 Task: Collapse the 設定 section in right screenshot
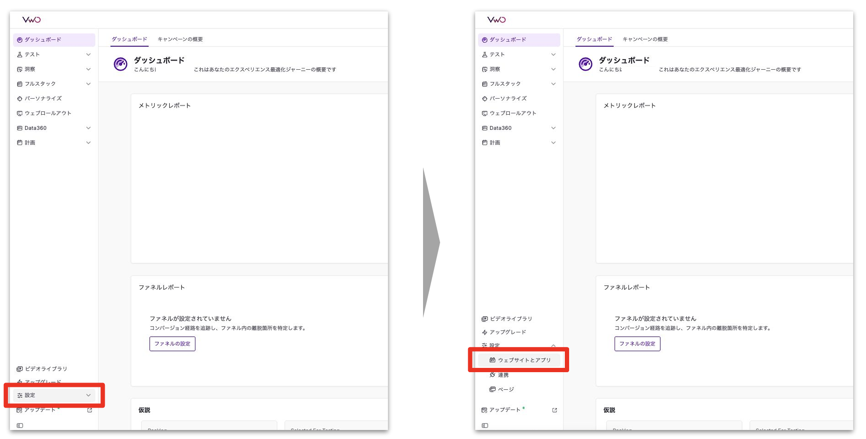pos(553,346)
